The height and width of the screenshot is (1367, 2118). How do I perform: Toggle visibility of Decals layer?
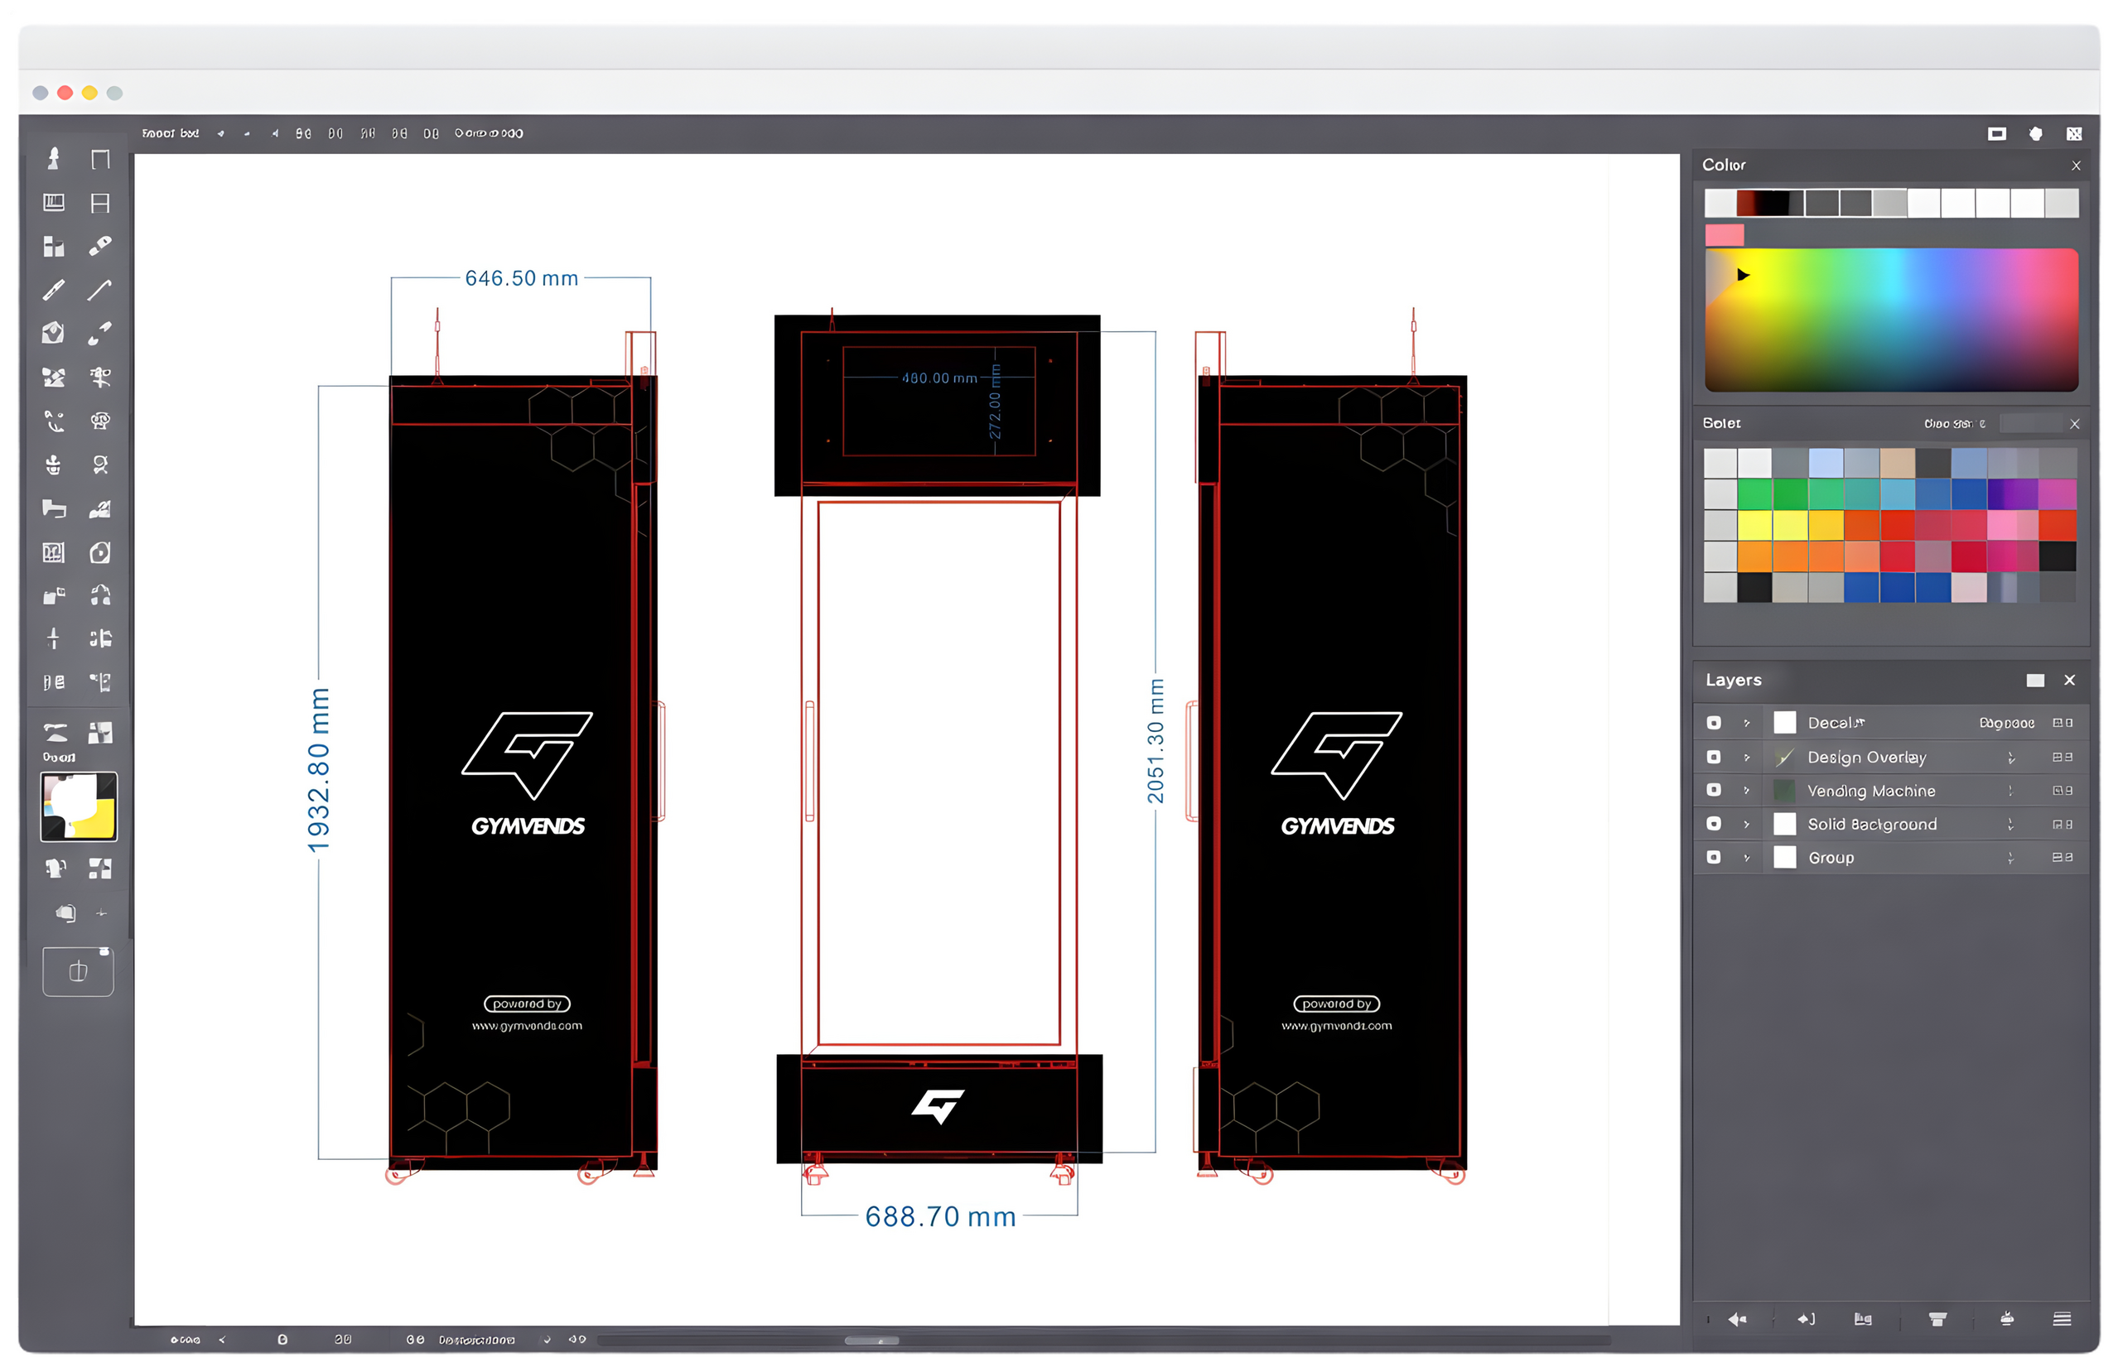point(1714,723)
